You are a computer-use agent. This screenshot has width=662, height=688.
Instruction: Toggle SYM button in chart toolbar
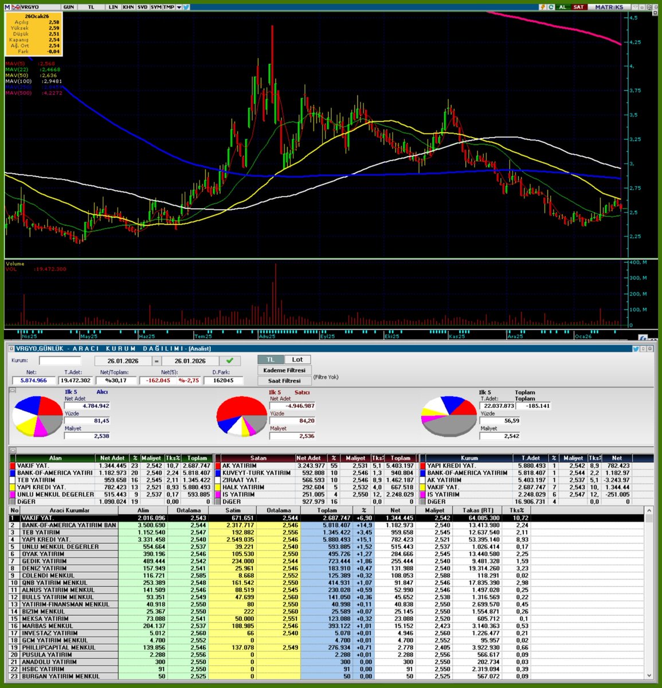coord(156,7)
